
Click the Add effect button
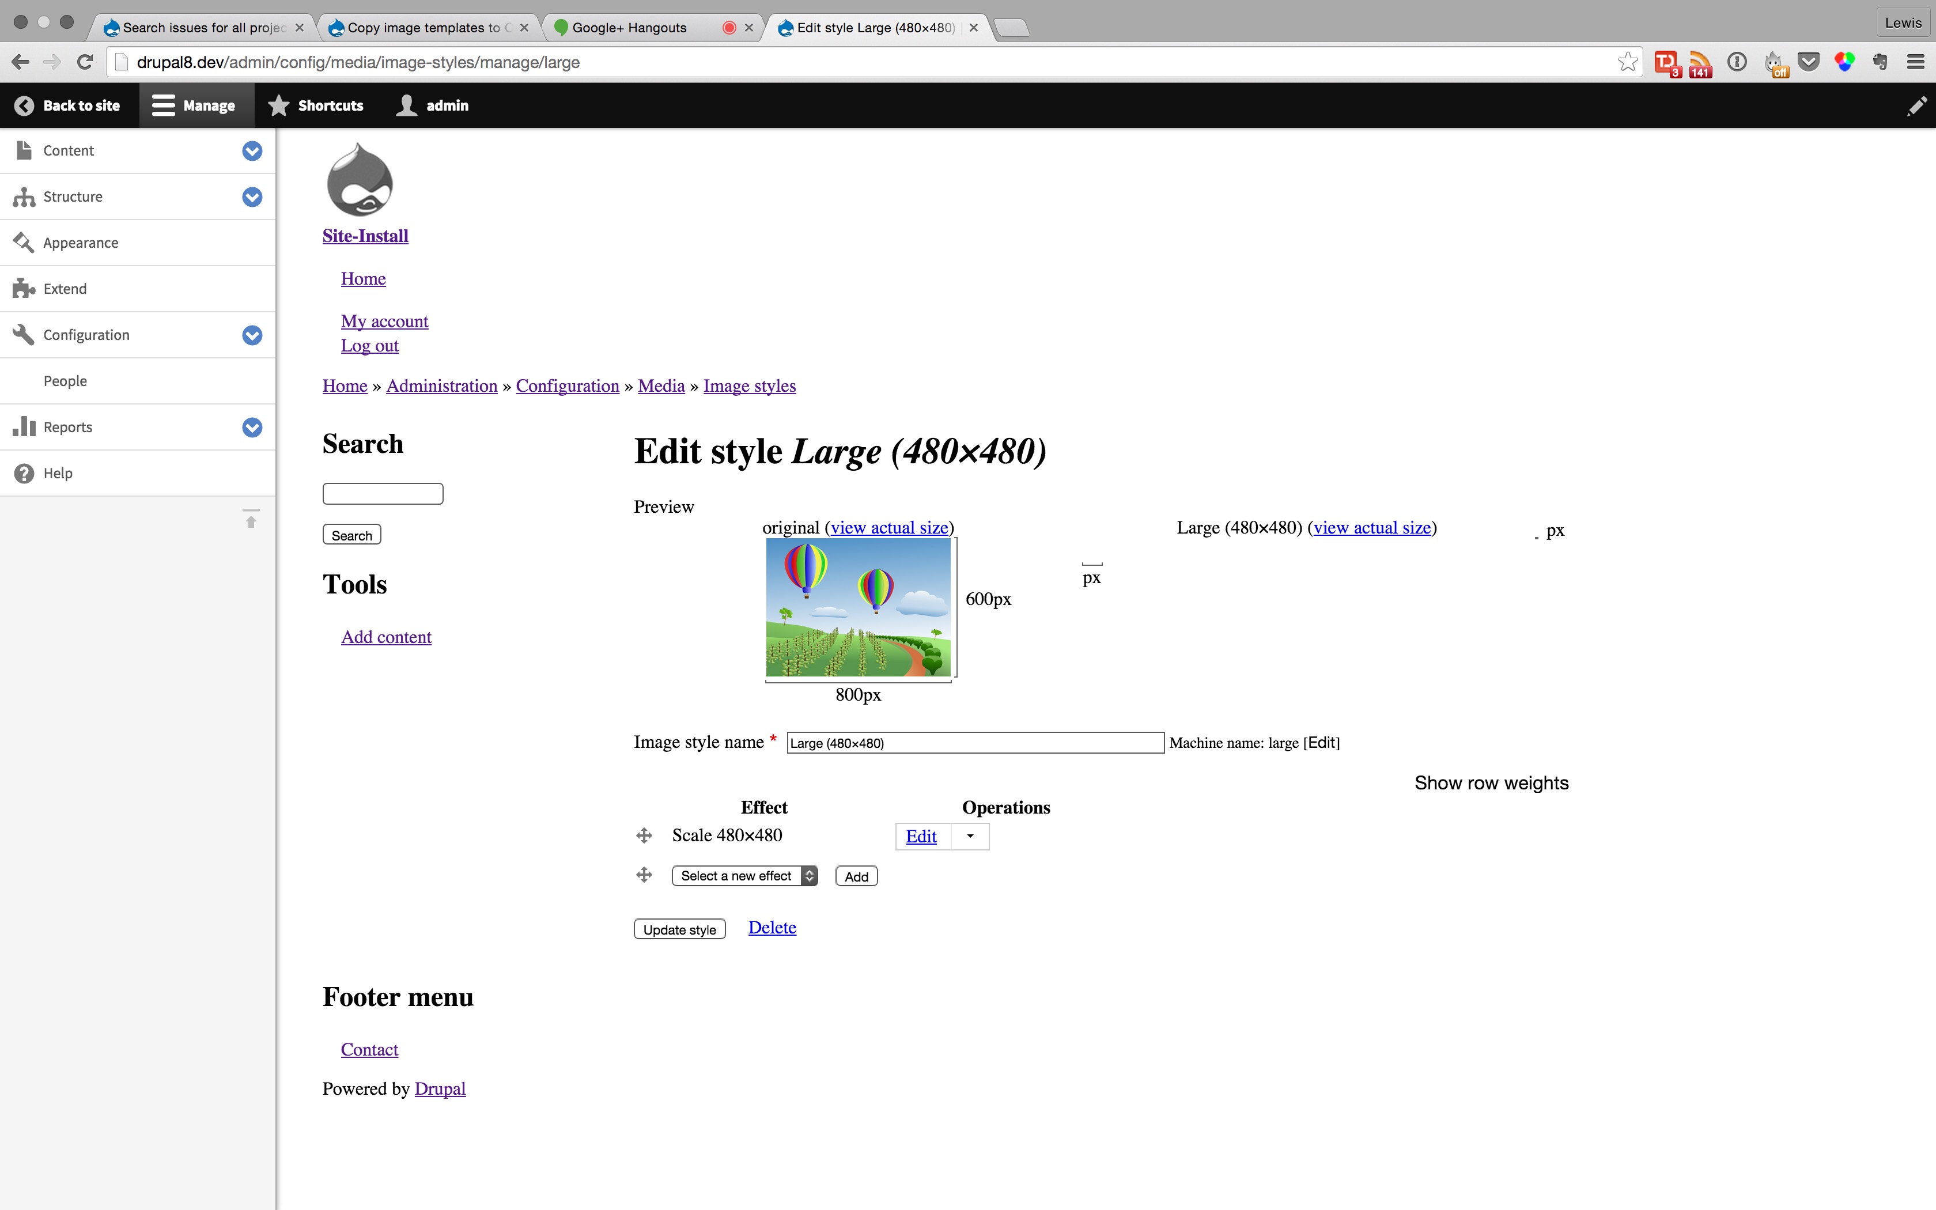coord(856,876)
